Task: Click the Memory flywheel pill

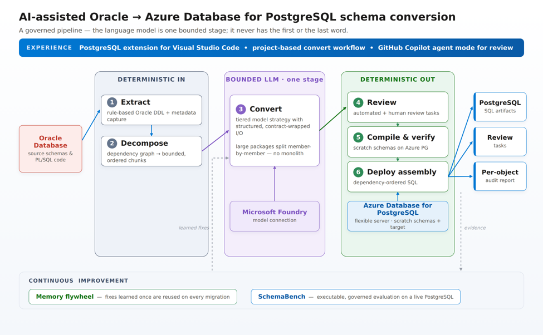Action: coord(133,297)
